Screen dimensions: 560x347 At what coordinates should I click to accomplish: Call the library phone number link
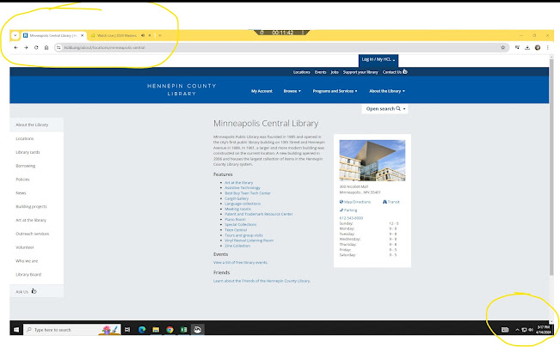[351, 218]
